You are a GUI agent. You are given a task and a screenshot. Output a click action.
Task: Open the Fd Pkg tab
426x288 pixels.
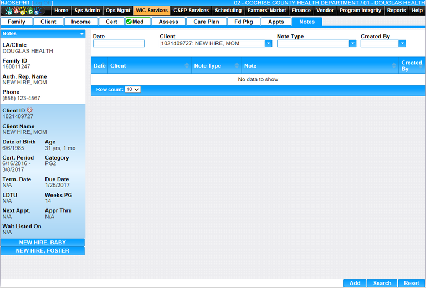[243, 22]
